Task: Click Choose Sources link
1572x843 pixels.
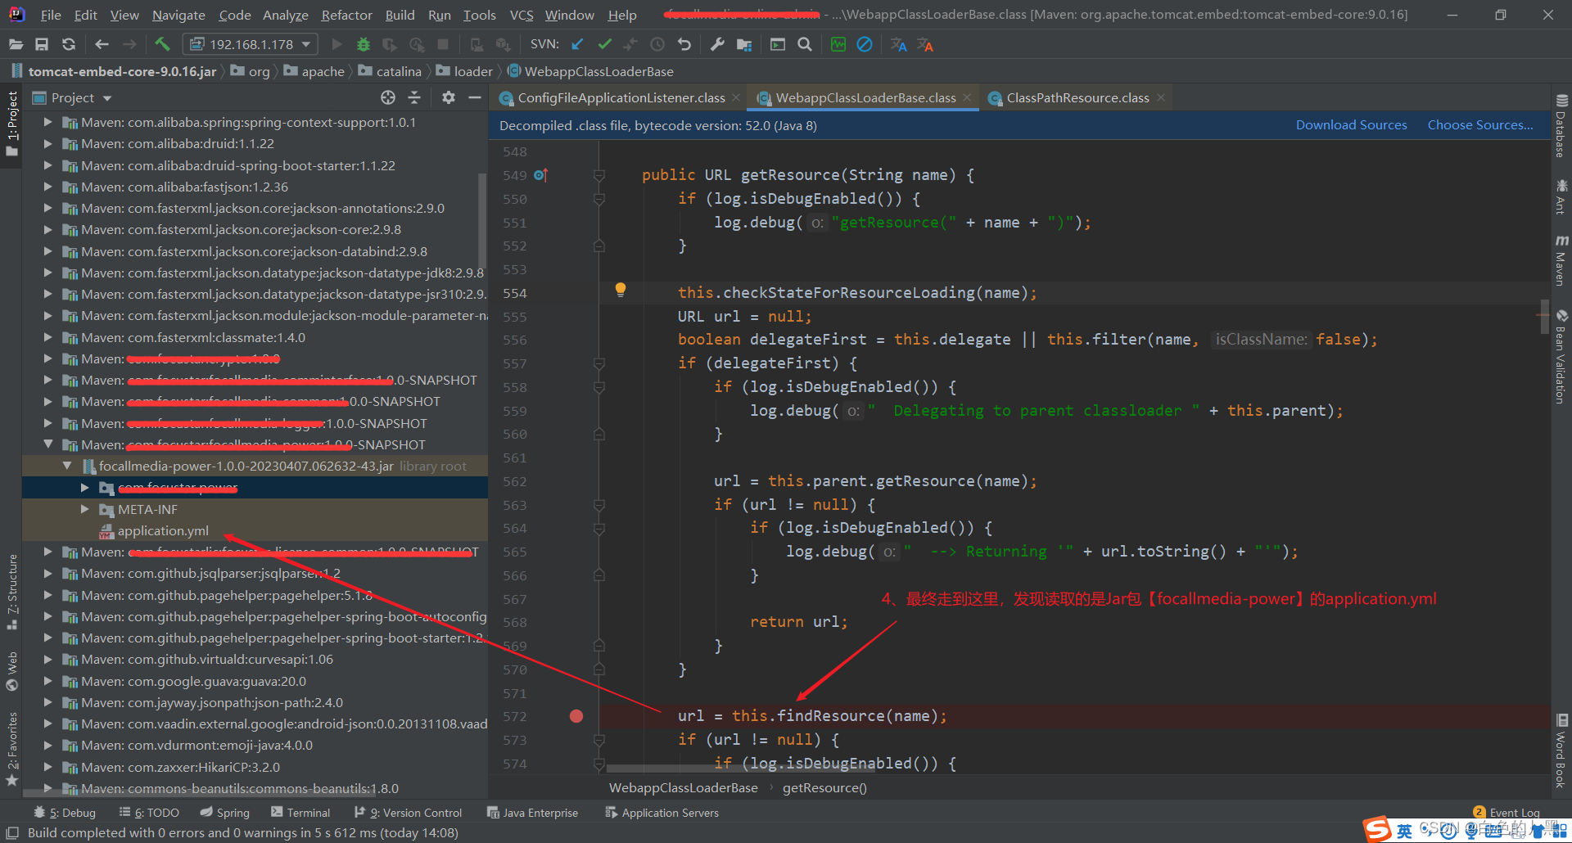Action: pos(1480,125)
